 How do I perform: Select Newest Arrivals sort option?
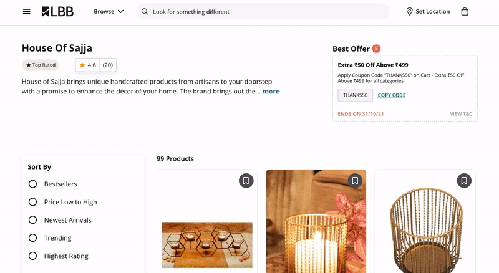[x=33, y=220]
